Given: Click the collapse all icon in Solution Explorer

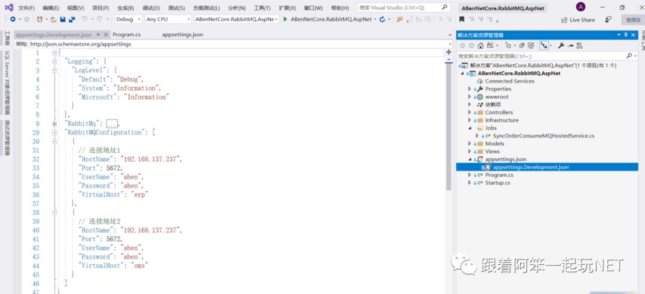Looking at the screenshot, I should pyautogui.click(x=521, y=45).
